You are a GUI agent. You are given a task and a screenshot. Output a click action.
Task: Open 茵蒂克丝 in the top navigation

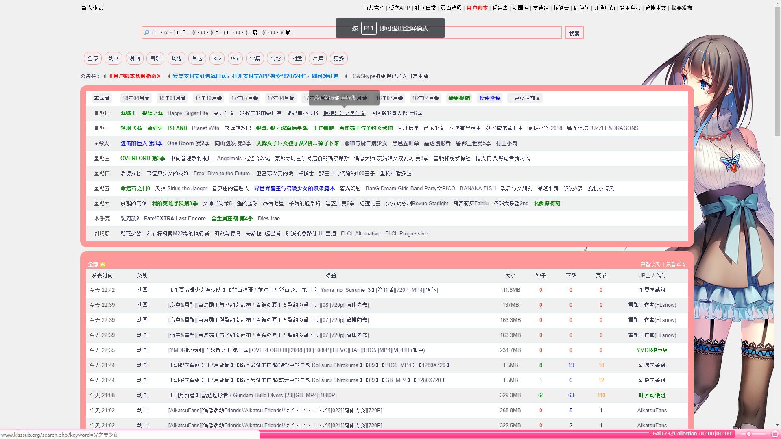click(x=374, y=8)
